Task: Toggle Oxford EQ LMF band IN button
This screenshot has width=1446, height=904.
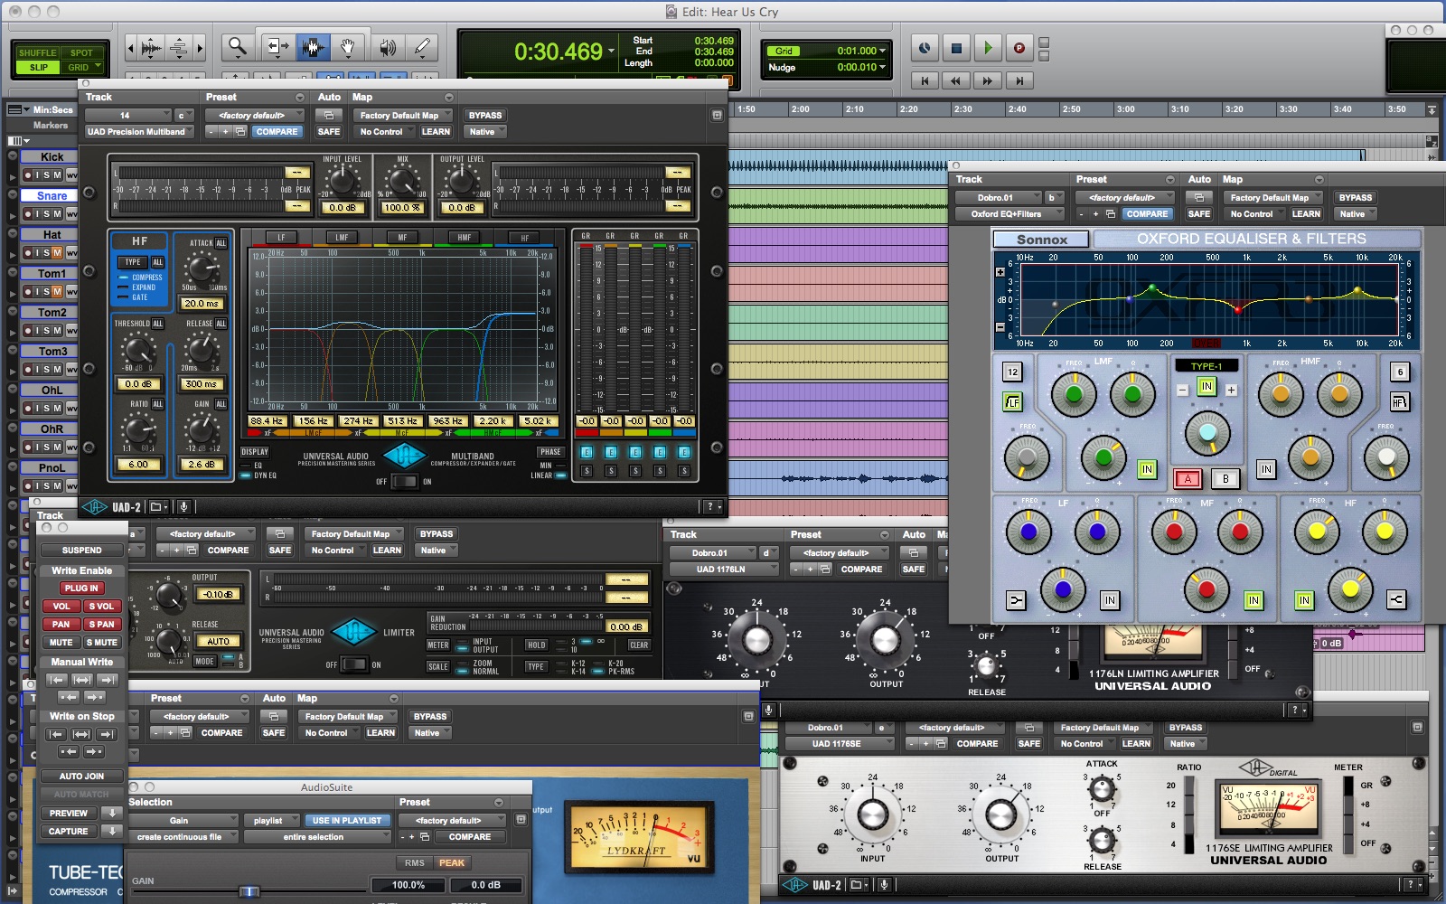Action: tap(1147, 469)
